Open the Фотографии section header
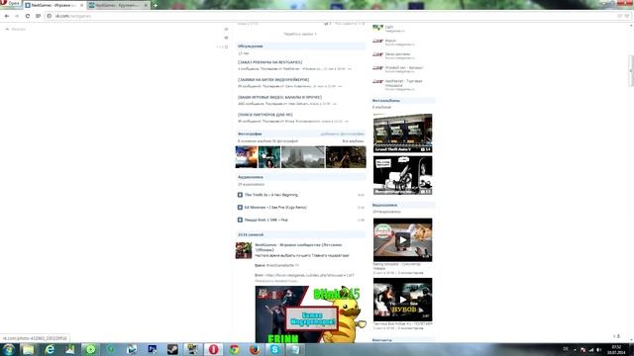Viewport: 634px width, 356px height. click(x=250, y=133)
